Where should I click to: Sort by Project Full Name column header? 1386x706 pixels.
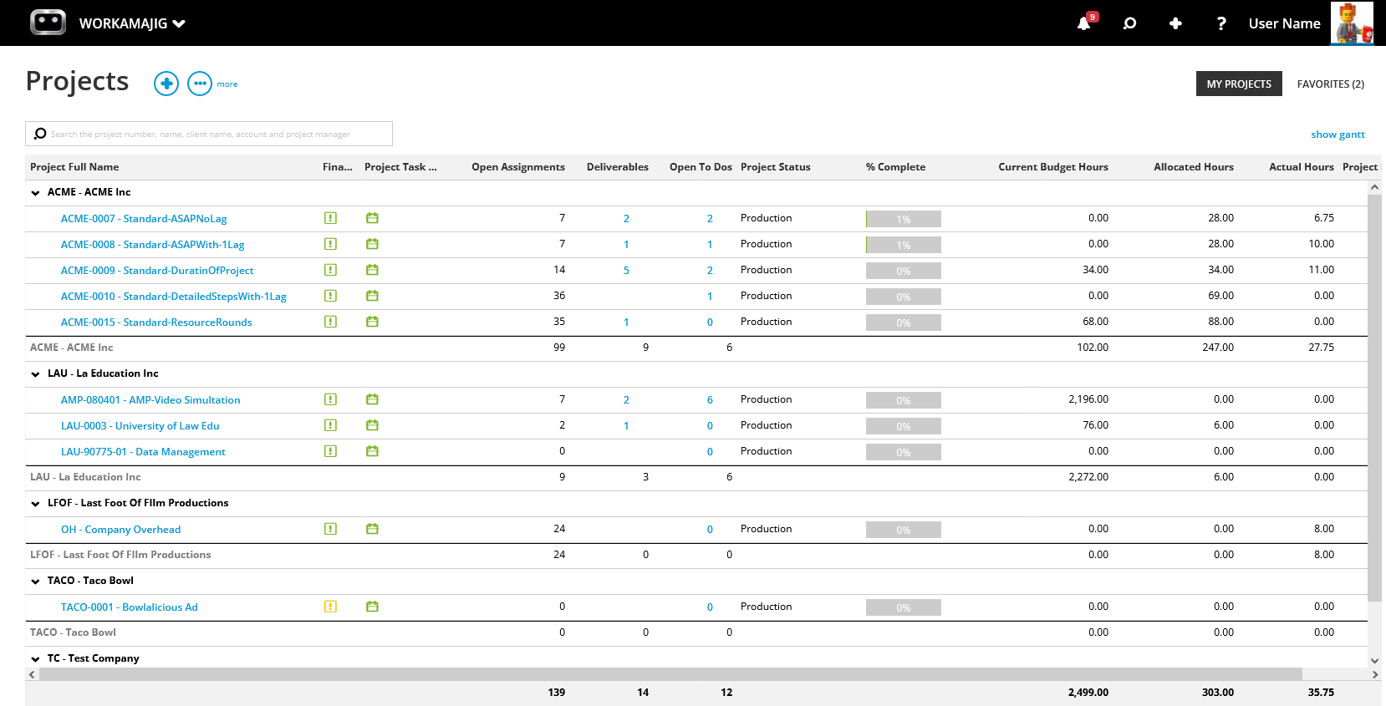(74, 167)
